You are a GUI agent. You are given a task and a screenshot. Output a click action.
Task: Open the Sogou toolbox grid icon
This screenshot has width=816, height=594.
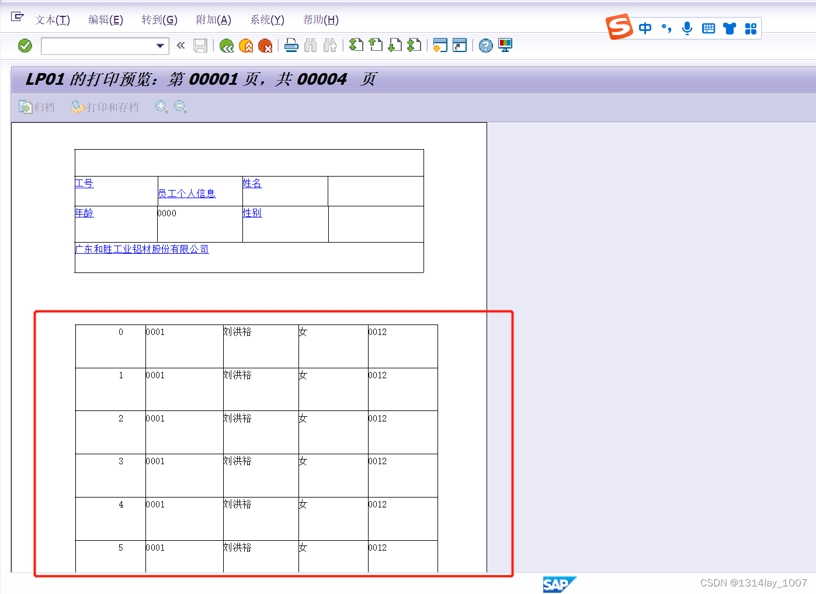click(751, 29)
